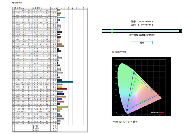Click the red primary point on gamut chart

click(x=158, y=94)
